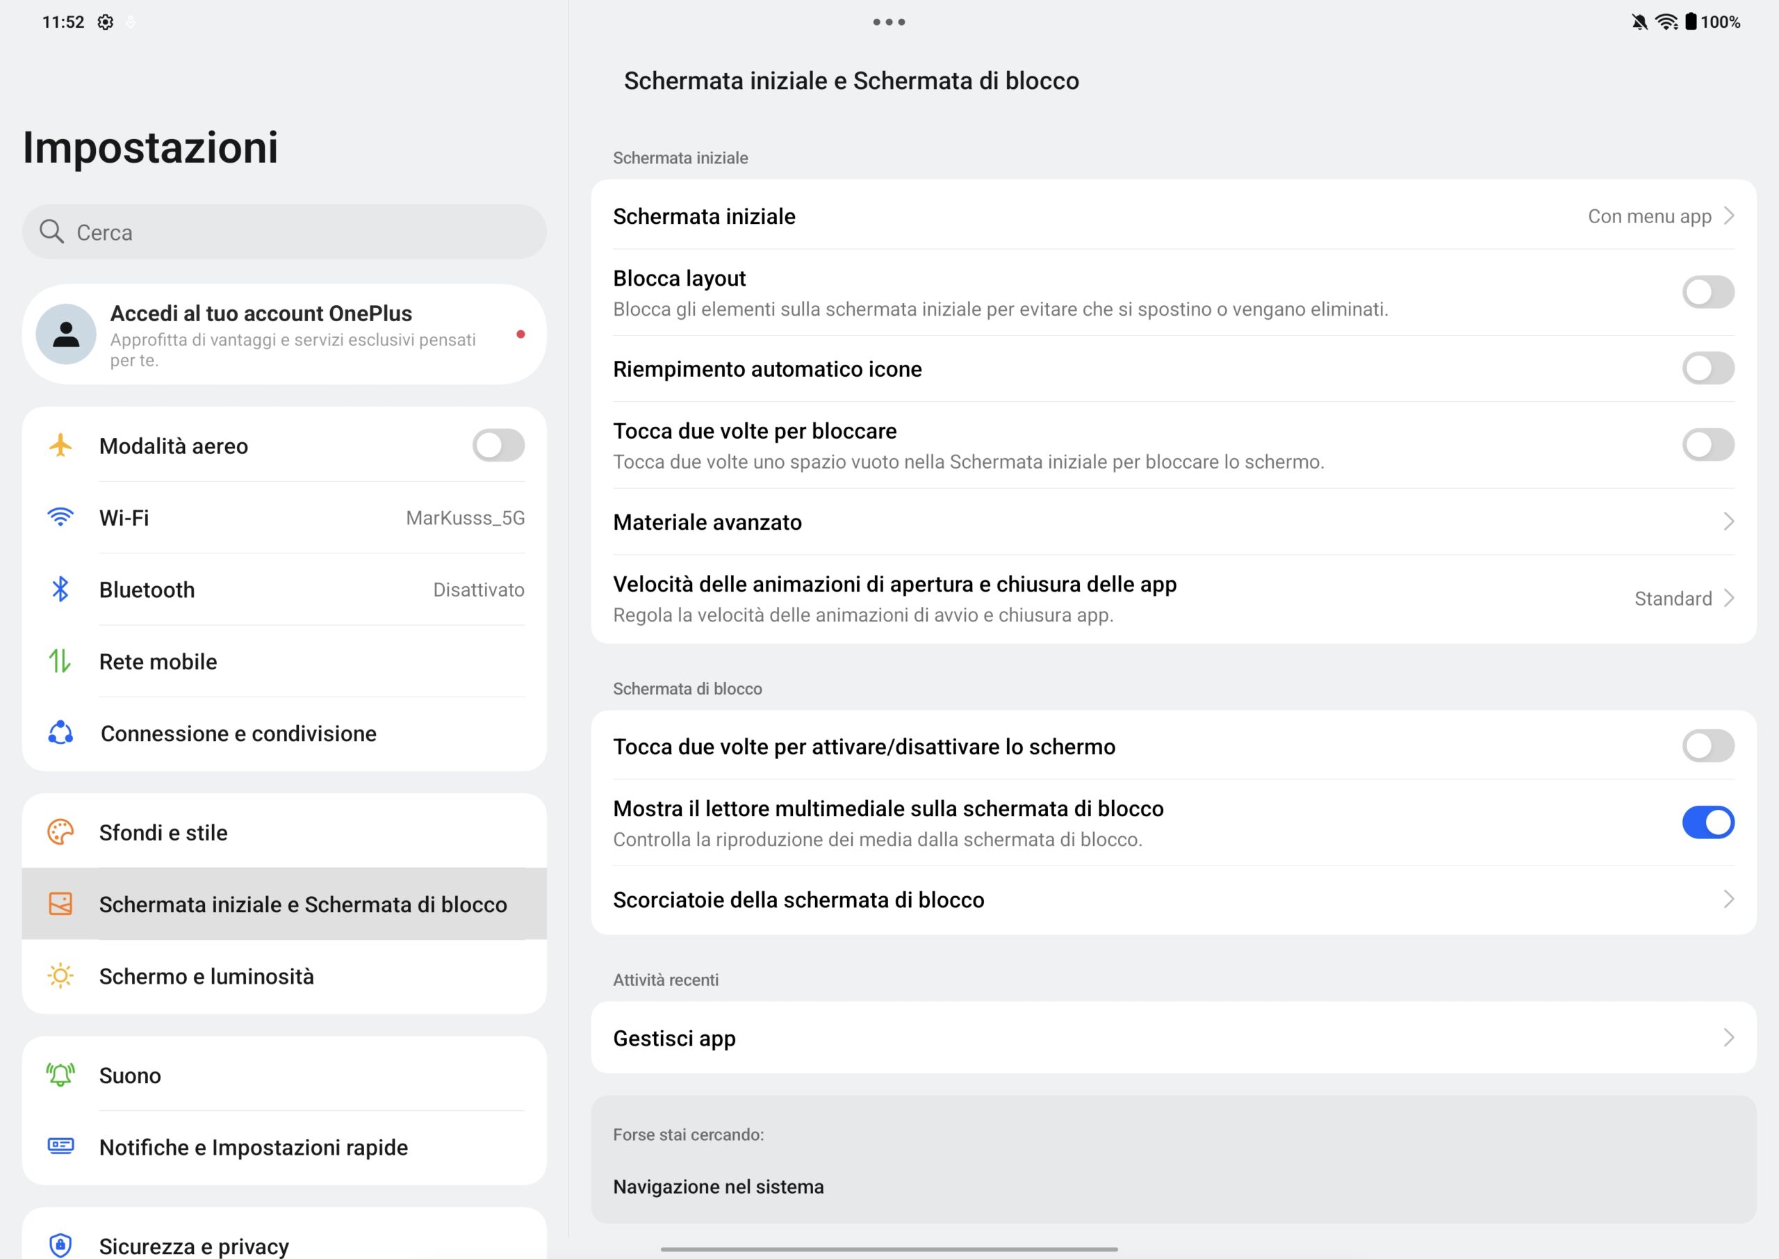
Task: Tap the bottom navigation gesture bar
Action: tap(889, 1249)
